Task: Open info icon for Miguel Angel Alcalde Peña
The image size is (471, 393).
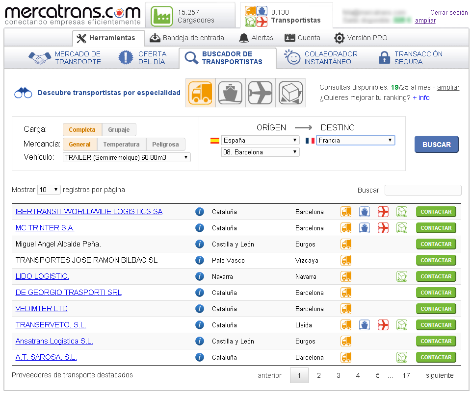Action: point(200,244)
